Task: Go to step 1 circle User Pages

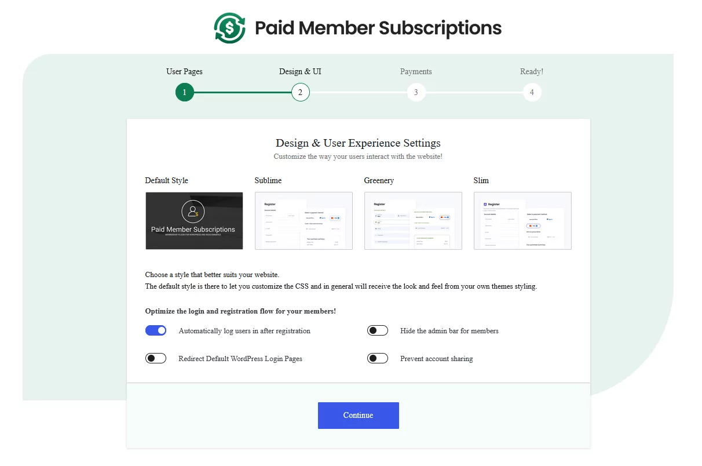Action: coord(185,92)
